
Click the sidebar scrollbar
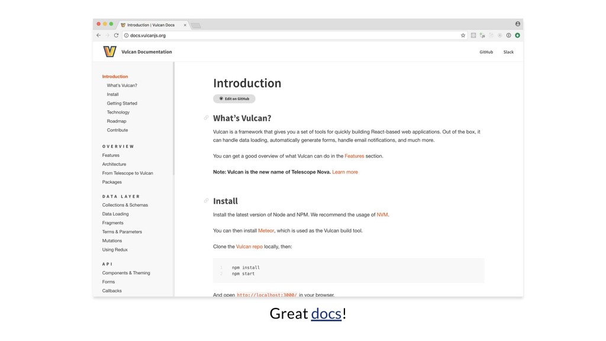[173, 118]
